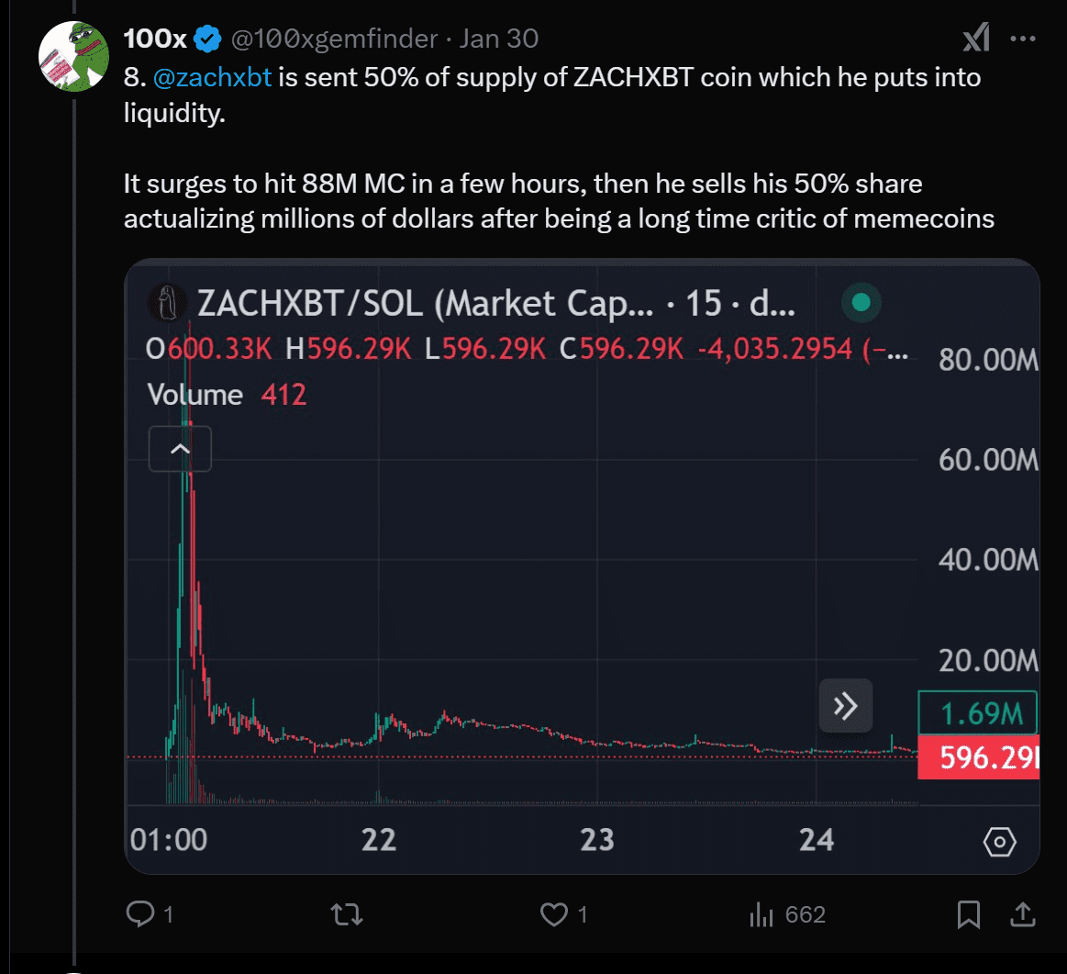Click the like heart icon on the tweet
Viewport: 1067px width, 974px height.
(x=552, y=913)
